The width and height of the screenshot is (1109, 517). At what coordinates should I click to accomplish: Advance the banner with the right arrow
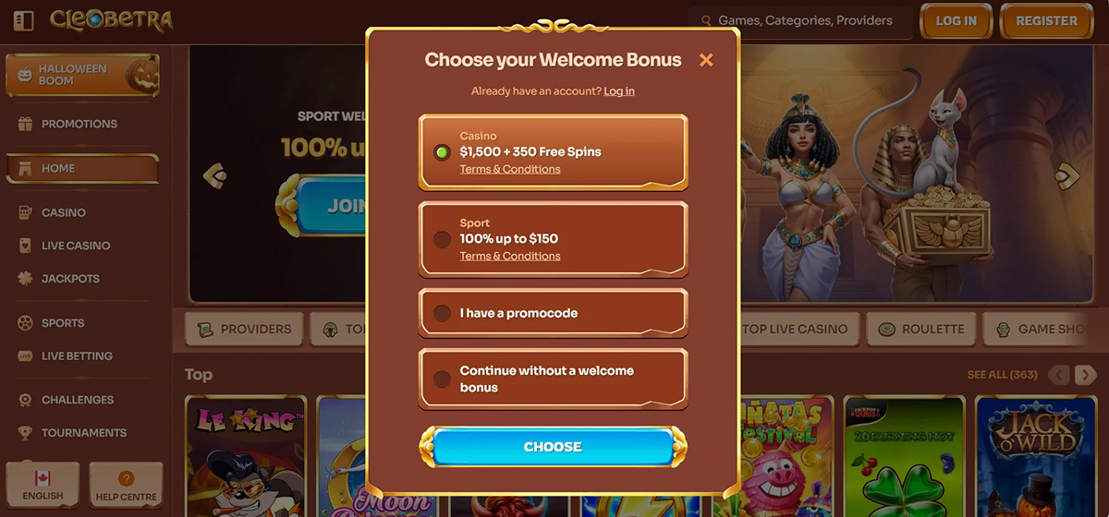click(1067, 174)
